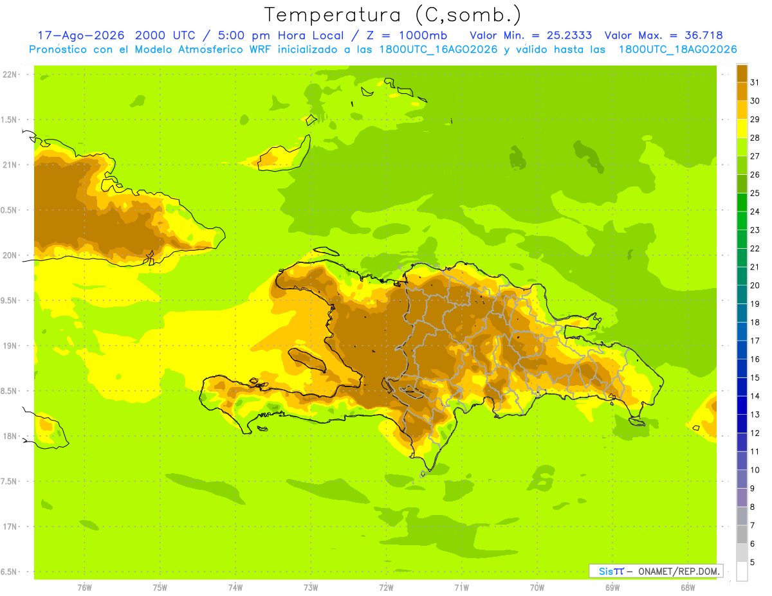Click the latitude axis label "17N"
This screenshot has height=596, width=772.
pyautogui.click(x=10, y=527)
